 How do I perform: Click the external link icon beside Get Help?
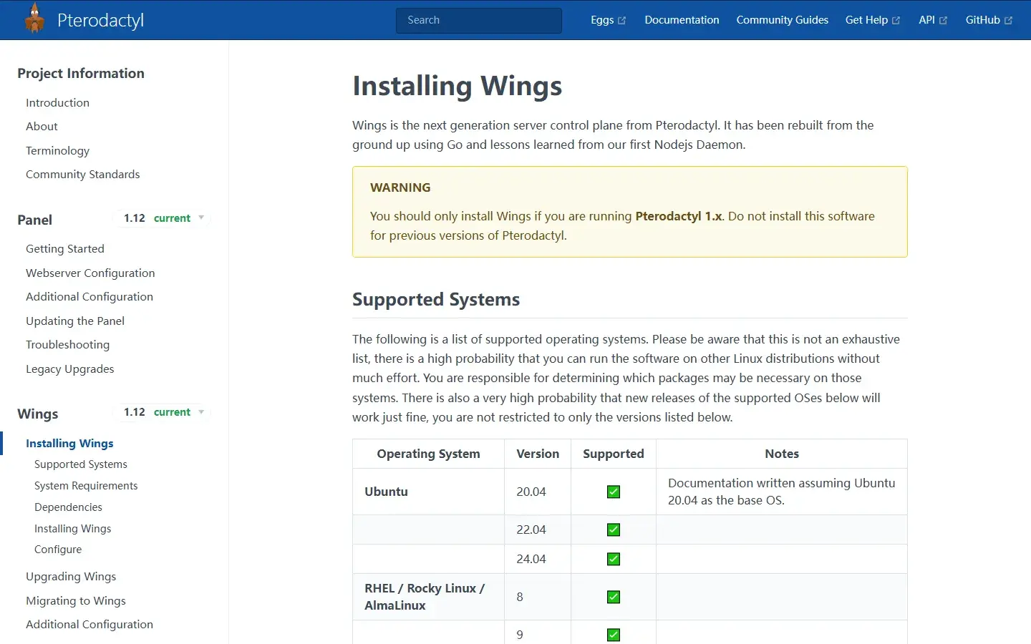coord(896,21)
